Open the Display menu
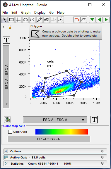This screenshot has height=169, width=111. (x=40, y=13)
